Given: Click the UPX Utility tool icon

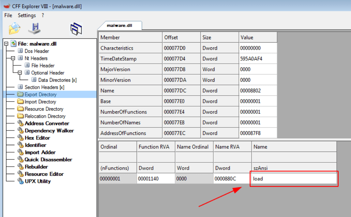Looking at the screenshot, I should (x=20, y=181).
